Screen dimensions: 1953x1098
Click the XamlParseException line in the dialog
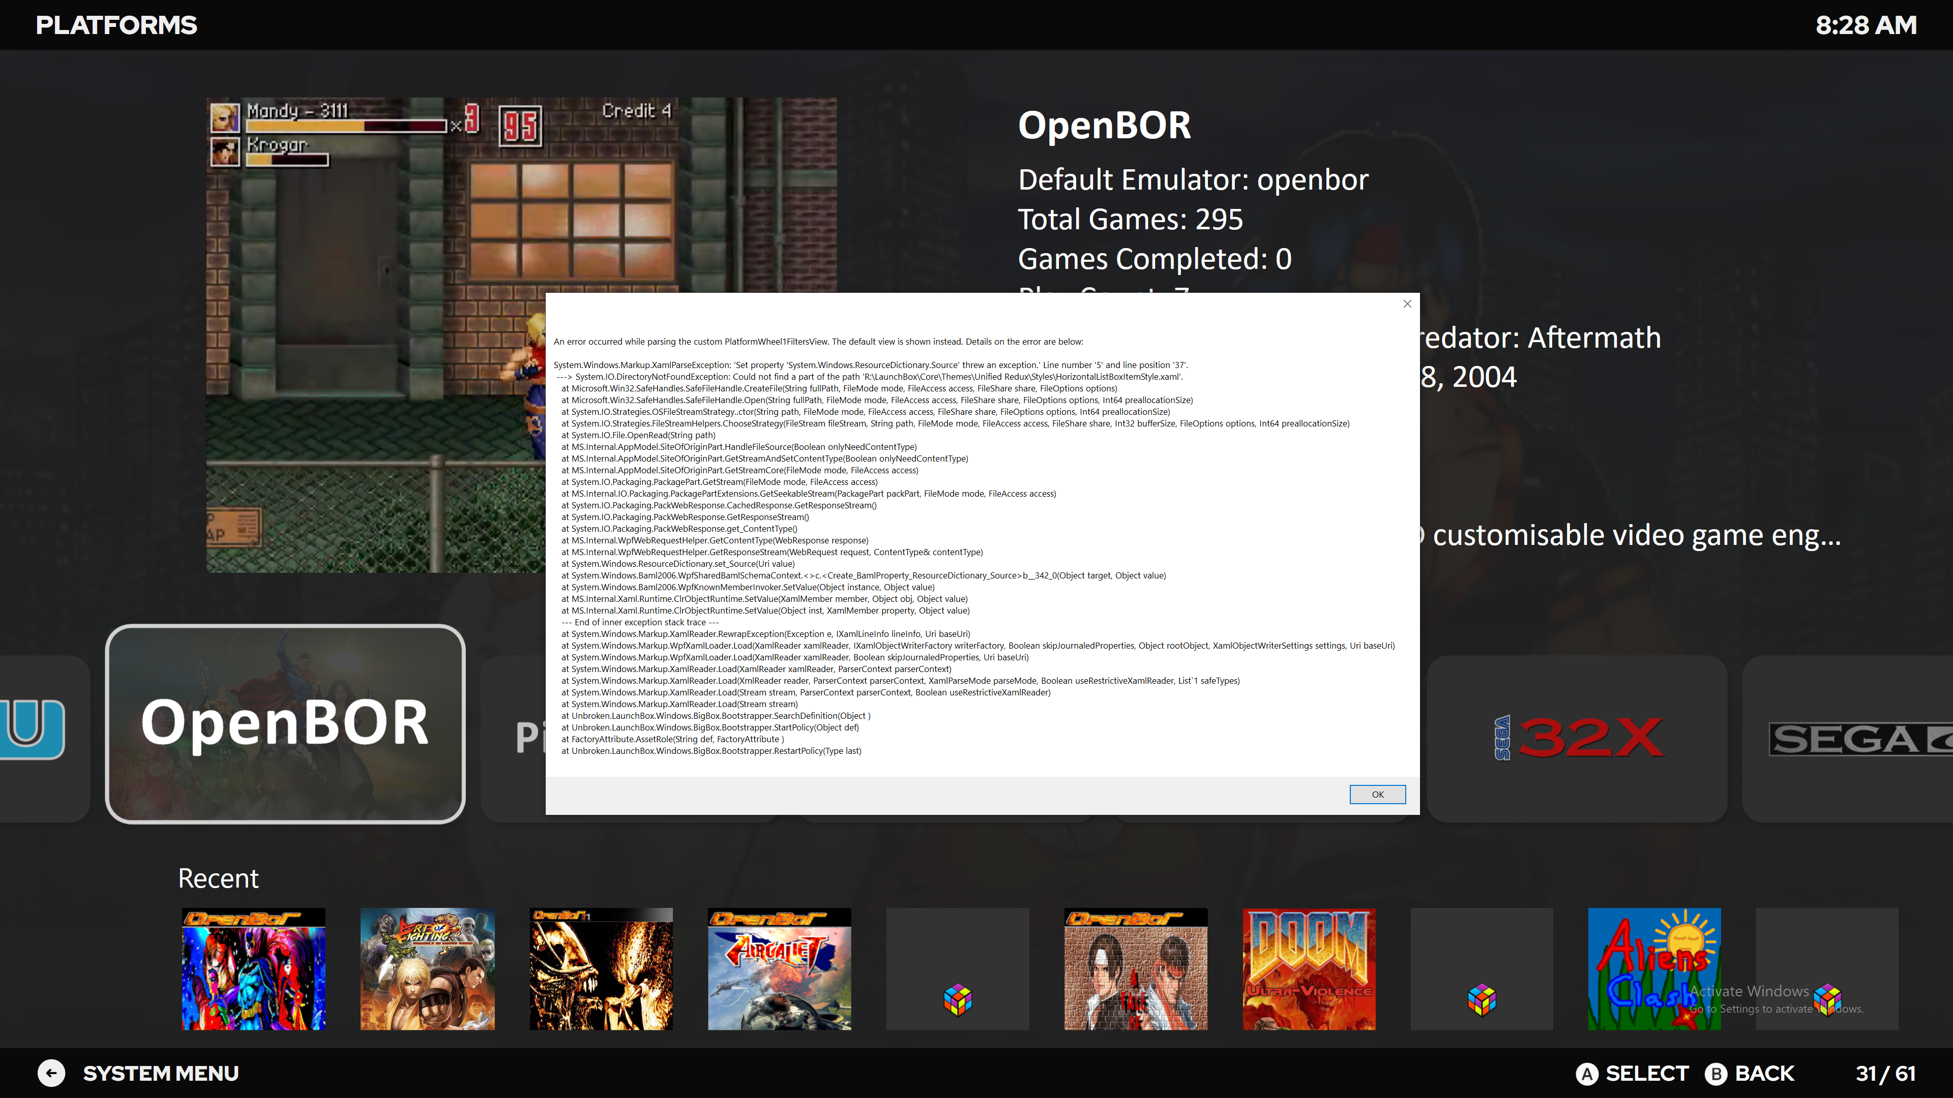(870, 365)
